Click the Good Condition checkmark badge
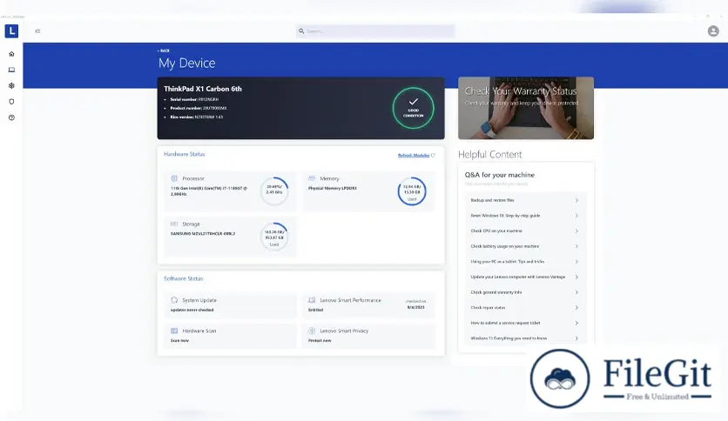728x421 pixels. (x=414, y=108)
